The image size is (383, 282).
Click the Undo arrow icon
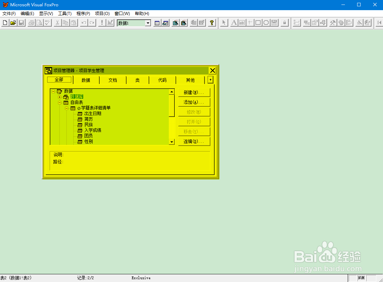point(84,23)
